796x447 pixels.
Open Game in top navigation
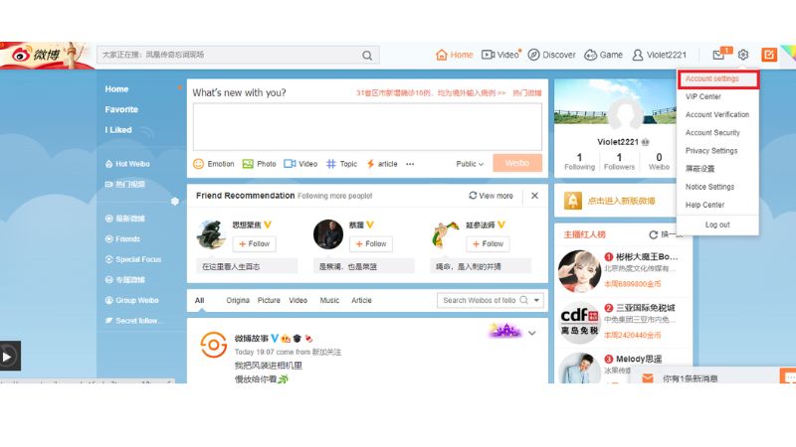pyautogui.click(x=604, y=55)
